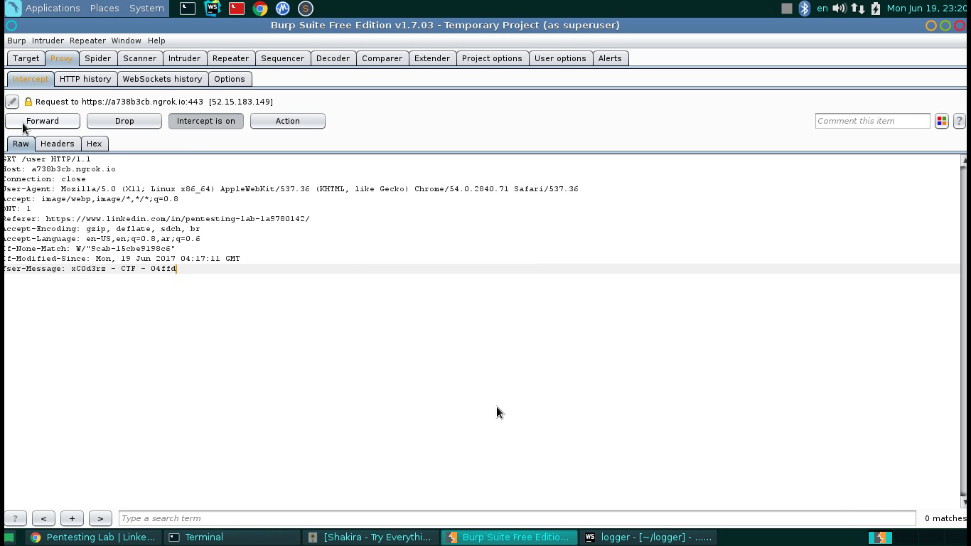Drop the intercepted request
Image resolution: width=971 pixels, height=546 pixels.
point(124,121)
